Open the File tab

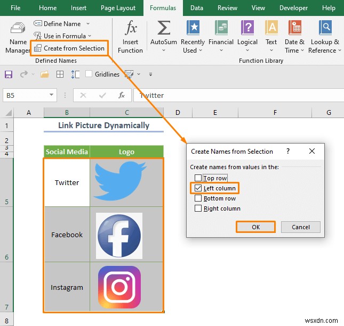pyautogui.click(x=15, y=8)
